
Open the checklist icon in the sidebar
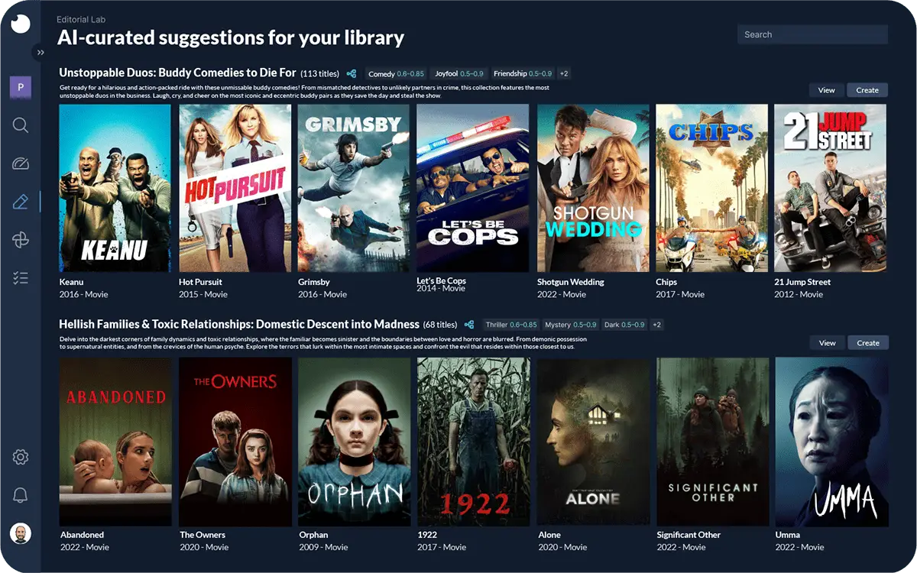click(21, 278)
